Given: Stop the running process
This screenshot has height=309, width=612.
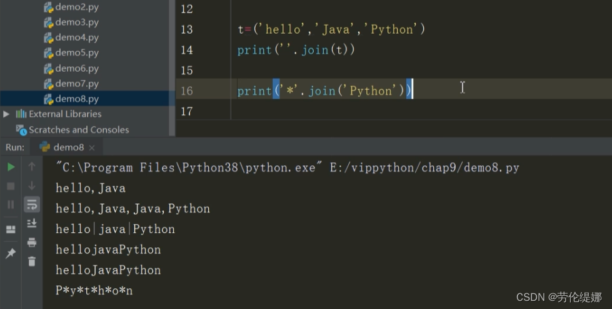Looking at the screenshot, I should [x=11, y=186].
